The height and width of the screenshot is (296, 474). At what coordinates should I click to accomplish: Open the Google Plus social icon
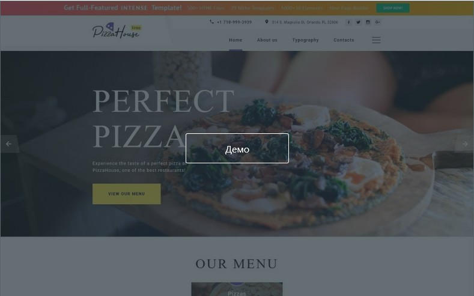pos(377,22)
